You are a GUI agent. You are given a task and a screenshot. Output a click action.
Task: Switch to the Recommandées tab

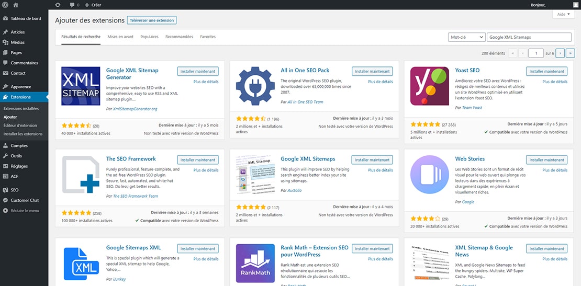pyautogui.click(x=180, y=37)
